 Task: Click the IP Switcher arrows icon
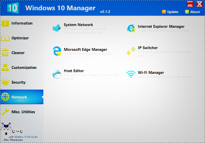(x=131, y=51)
